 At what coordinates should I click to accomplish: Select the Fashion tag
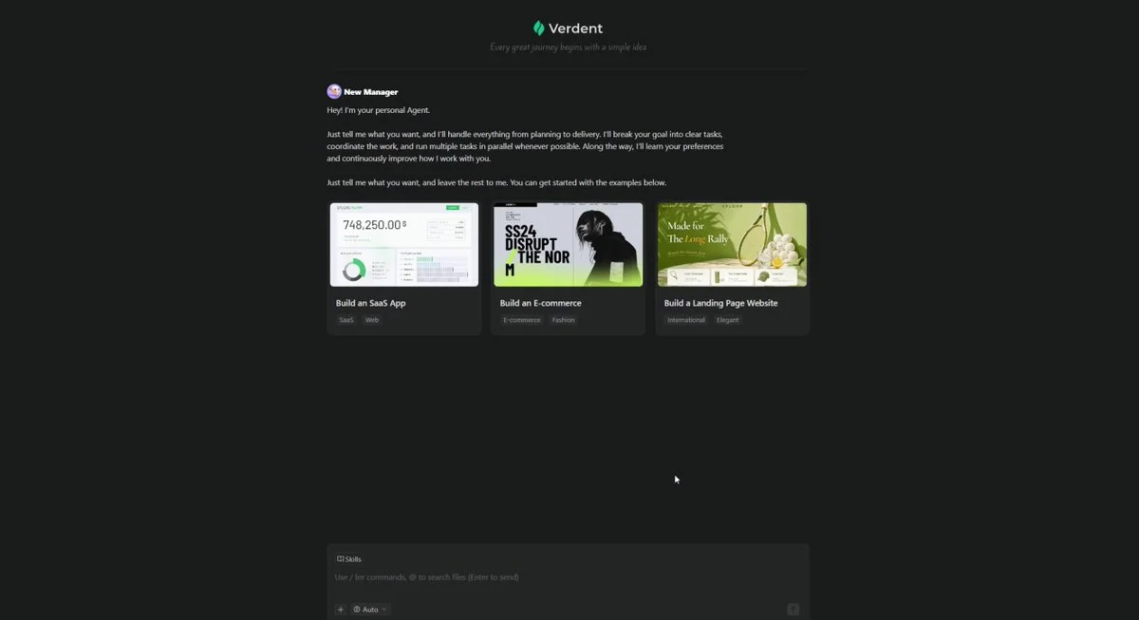[x=564, y=320]
